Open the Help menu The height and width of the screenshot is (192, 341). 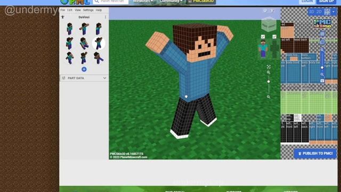(x=99, y=10)
